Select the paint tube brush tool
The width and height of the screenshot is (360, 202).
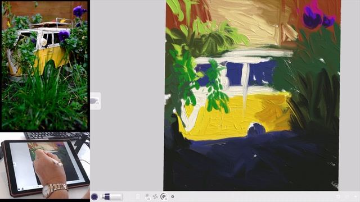coord(112,197)
